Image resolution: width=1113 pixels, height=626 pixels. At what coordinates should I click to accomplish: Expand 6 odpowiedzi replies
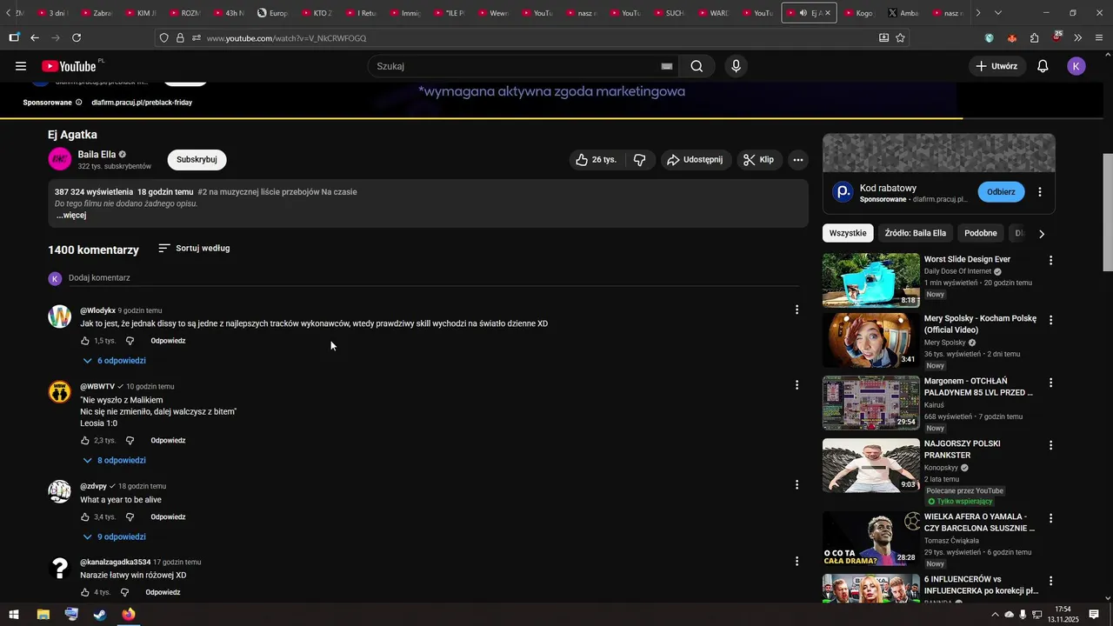click(114, 361)
